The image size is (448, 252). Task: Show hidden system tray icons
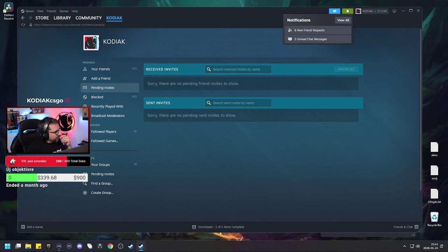click(405, 246)
